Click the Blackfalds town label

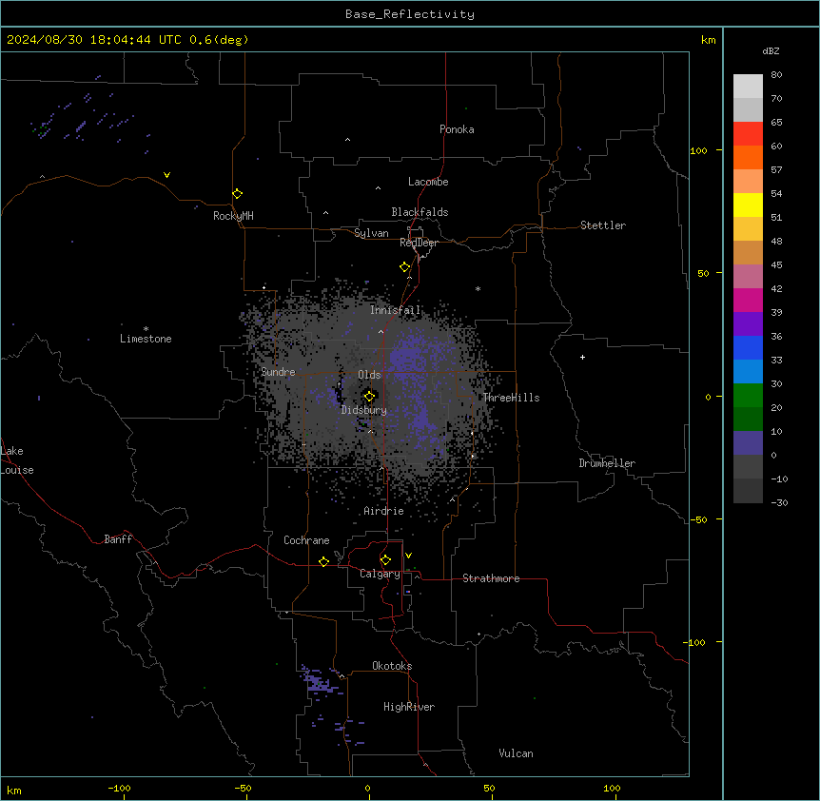420,212
